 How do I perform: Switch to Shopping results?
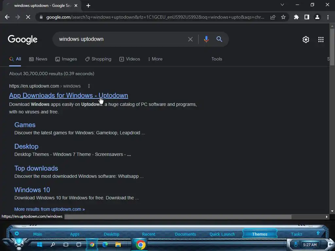(98, 59)
